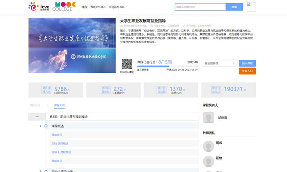Click the 学员所属单位 icon beside 272
This screenshot has width=287, height=172.
click(106, 90)
